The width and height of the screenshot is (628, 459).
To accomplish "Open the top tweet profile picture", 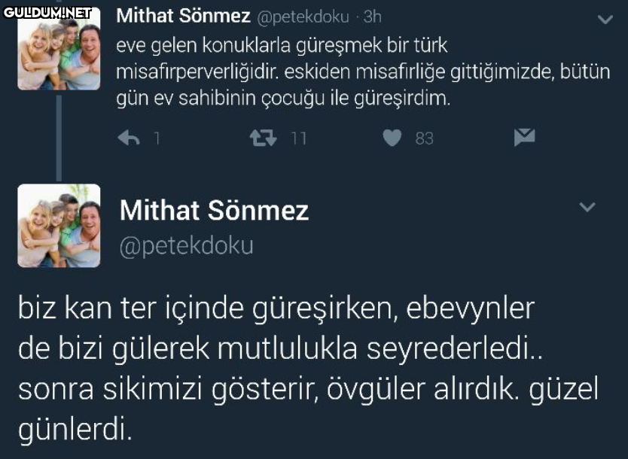I will (59, 50).
